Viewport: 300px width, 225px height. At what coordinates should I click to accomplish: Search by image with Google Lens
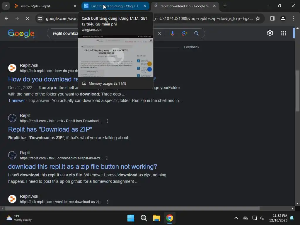(x=184, y=33)
